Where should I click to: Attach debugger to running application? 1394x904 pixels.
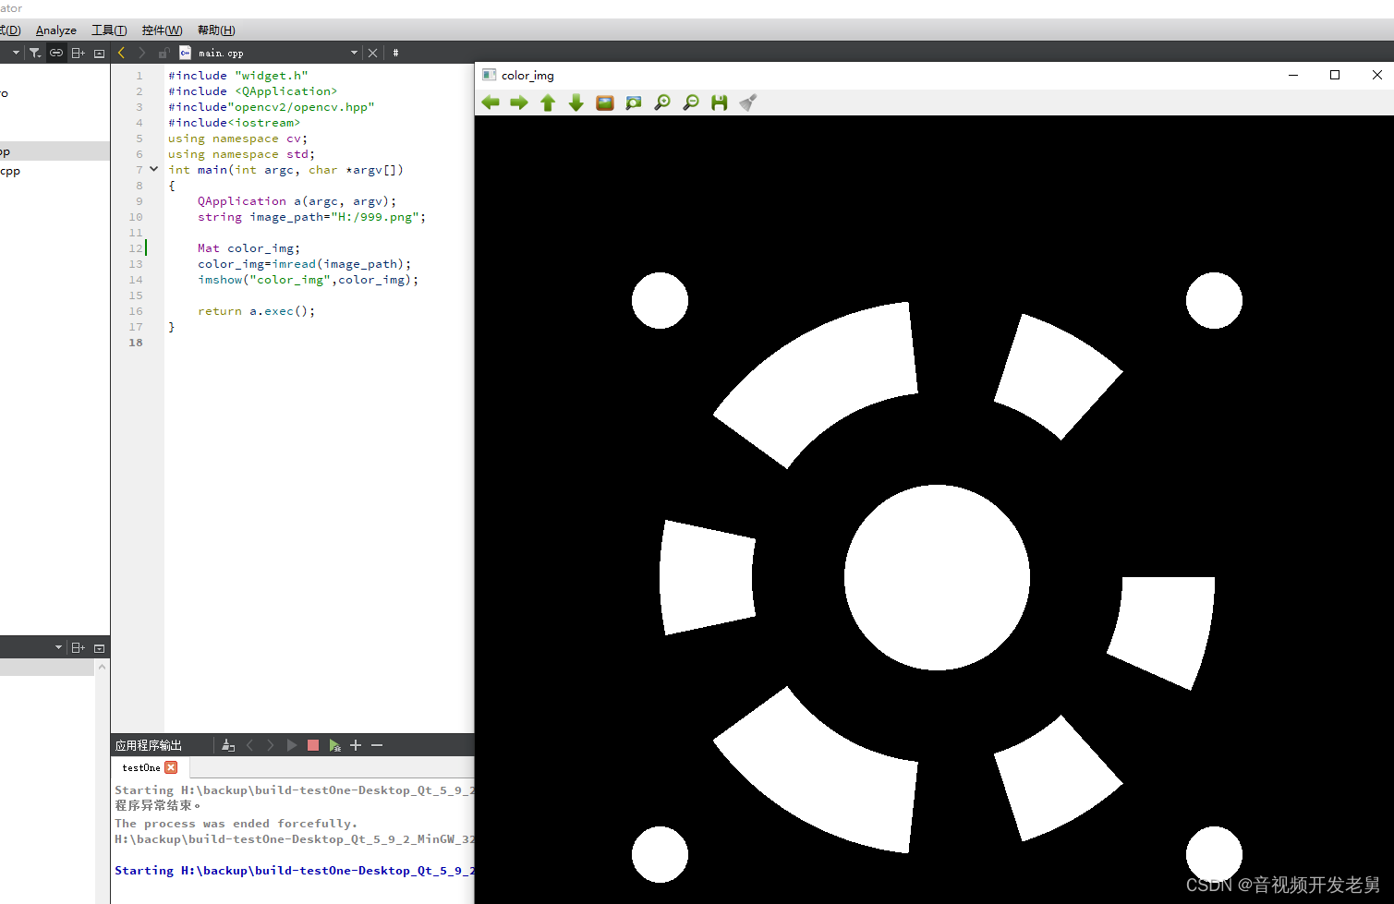tap(334, 745)
